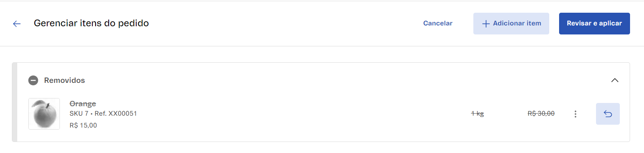
Task: Open the Orange product thumbnail image
Action: [44, 114]
